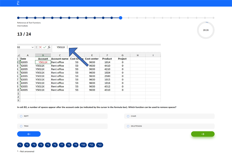
Task: Confirm the formula with the checkmark icon
Action: tap(44, 47)
